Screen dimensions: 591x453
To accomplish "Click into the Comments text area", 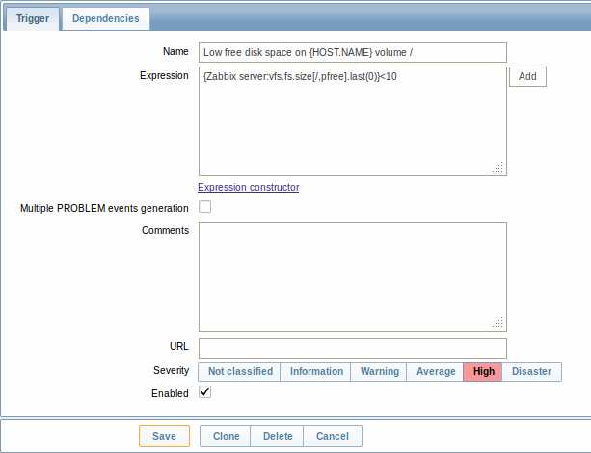I will [x=353, y=277].
